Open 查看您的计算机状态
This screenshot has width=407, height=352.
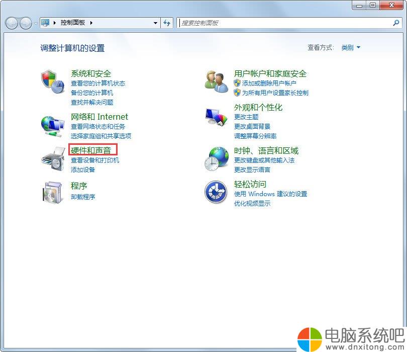(98, 83)
